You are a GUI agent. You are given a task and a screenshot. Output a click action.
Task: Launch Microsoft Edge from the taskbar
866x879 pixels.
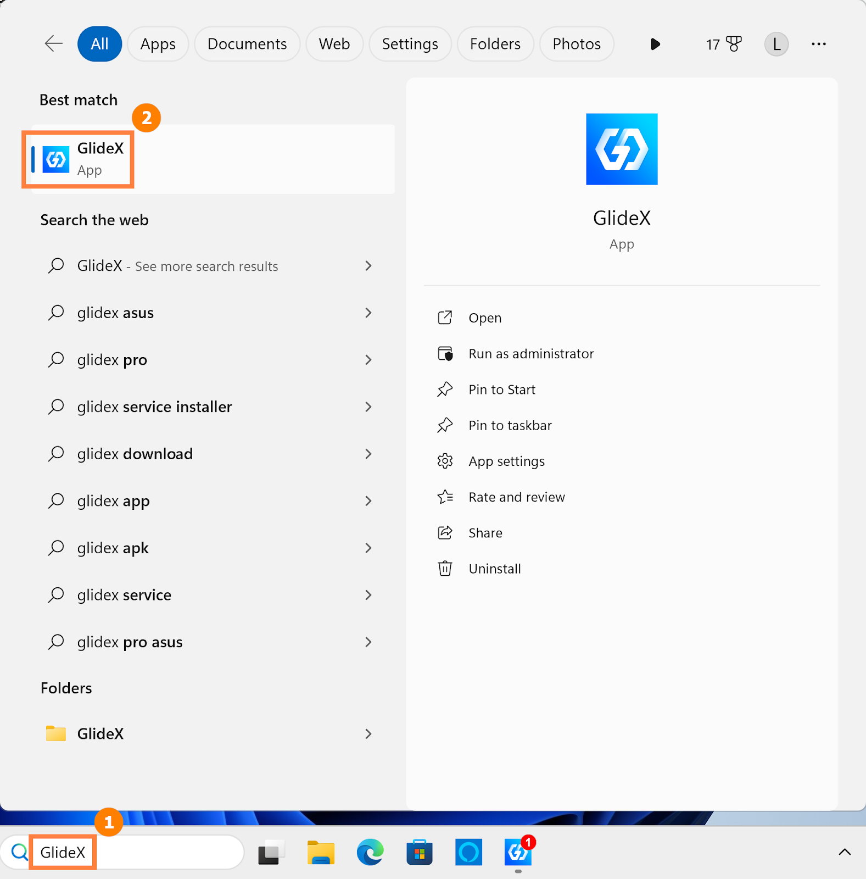pos(370,852)
